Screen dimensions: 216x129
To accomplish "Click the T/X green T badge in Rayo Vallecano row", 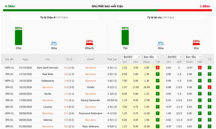I will pos(210,126).
